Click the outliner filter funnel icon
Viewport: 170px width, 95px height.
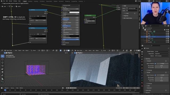coord(165,26)
